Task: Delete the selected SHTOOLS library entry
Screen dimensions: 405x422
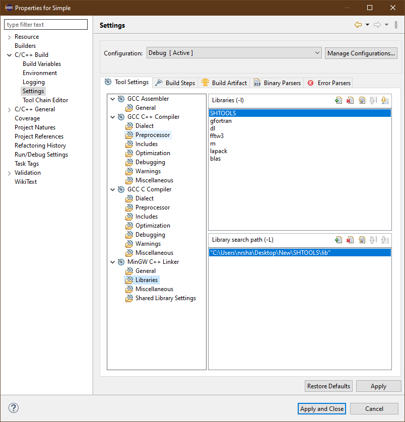Action: pos(350,100)
